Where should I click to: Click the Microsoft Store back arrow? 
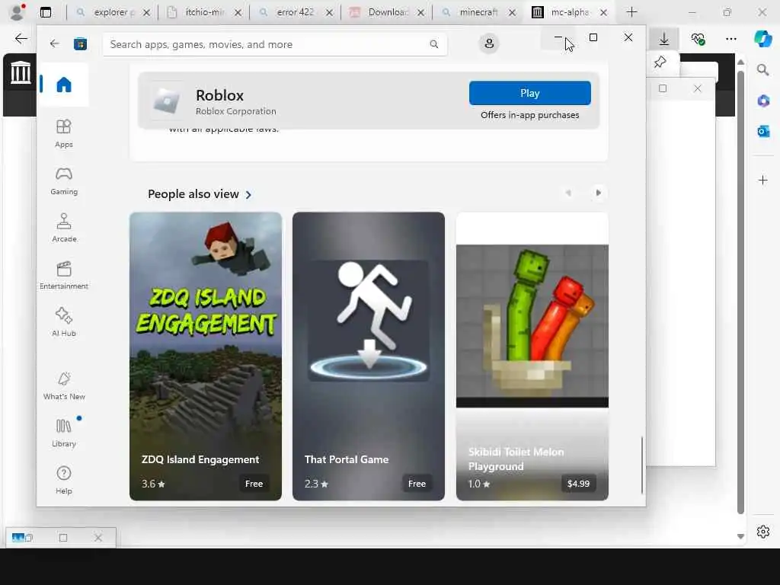(x=54, y=43)
